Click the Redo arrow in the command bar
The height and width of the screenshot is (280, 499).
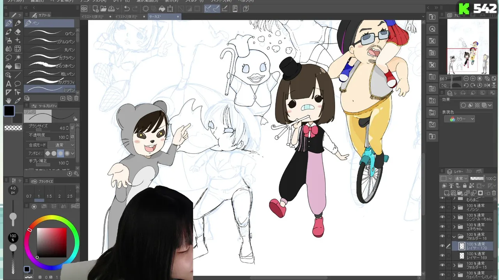pos(136,9)
